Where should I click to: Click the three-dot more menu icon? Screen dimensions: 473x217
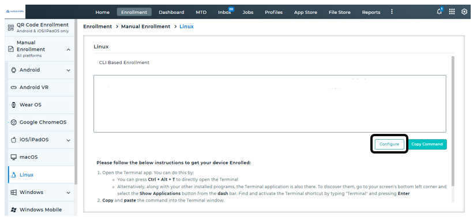coord(392,12)
